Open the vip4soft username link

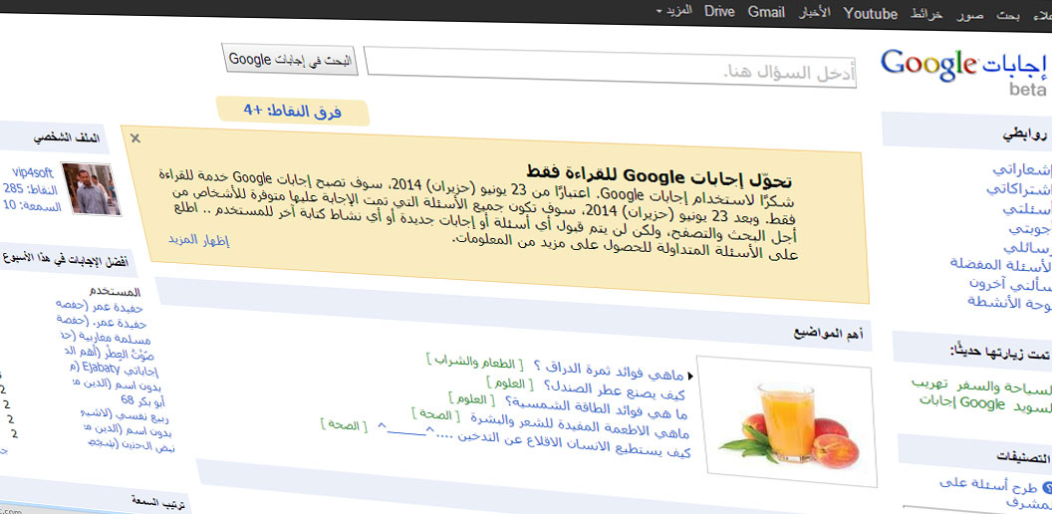[32, 173]
